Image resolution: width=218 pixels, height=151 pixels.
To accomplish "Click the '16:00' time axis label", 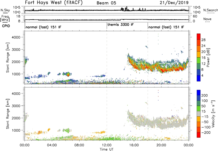I will click(134, 145).
